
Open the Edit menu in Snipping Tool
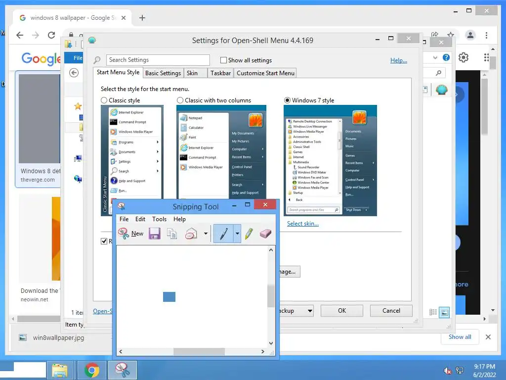coord(140,219)
